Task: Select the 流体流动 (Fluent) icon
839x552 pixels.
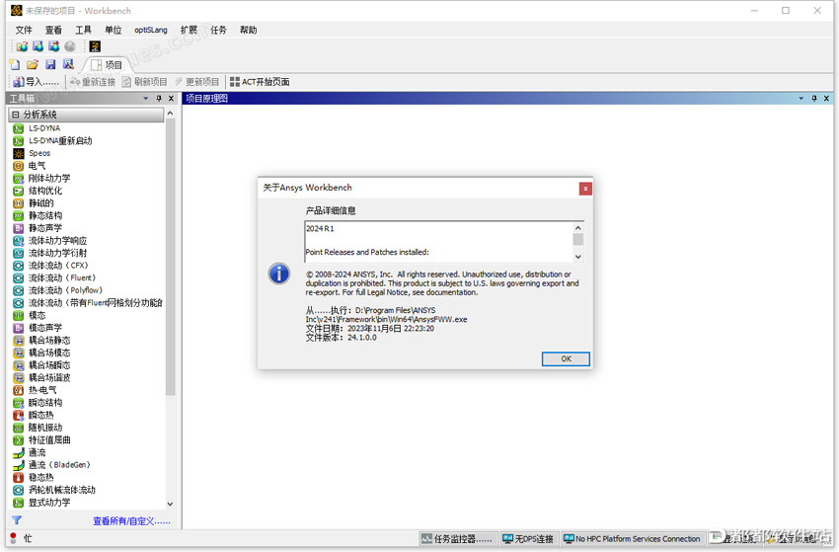Action: click(x=18, y=277)
